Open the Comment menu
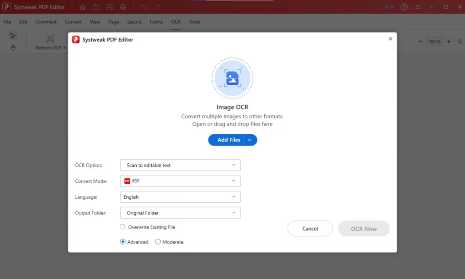Viewport: 465px width, 279px height. [46, 22]
